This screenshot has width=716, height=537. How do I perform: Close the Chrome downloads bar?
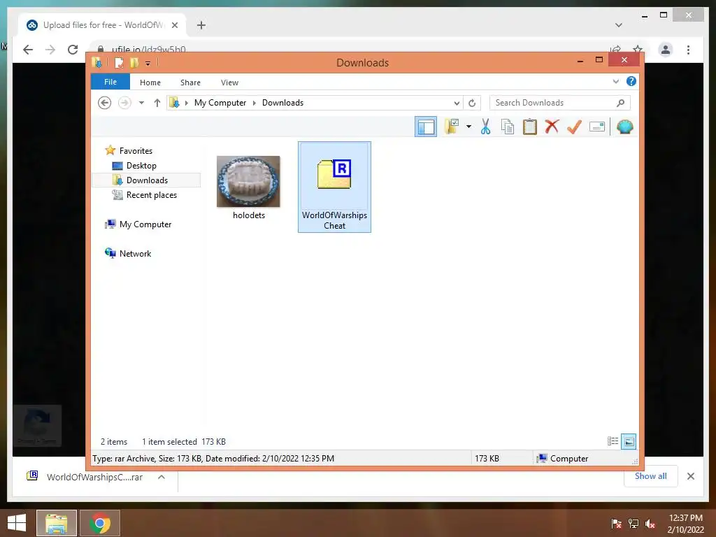(x=690, y=476)
